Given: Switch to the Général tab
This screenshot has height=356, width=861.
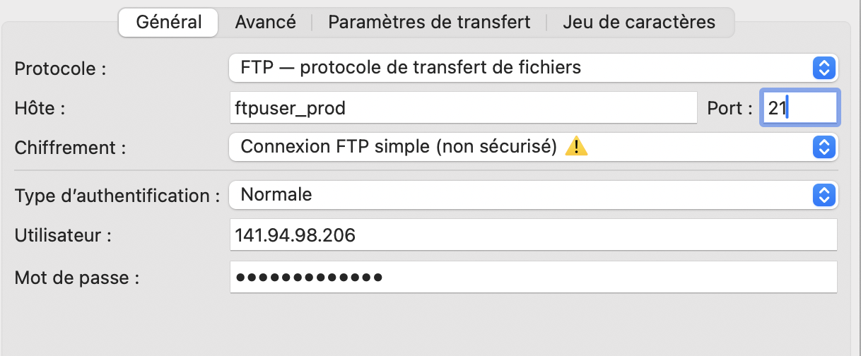Looking at the screenshot, I should point(169,22).
